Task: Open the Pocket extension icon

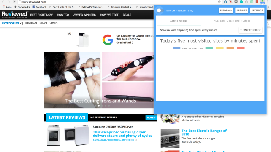Action: point(236,2)
